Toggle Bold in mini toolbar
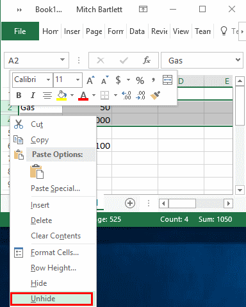The height and width of the screenshot is (307, 246). click(x=19, y=95)
